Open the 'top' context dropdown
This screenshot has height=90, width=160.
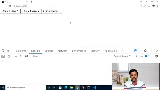click(18, 56)
